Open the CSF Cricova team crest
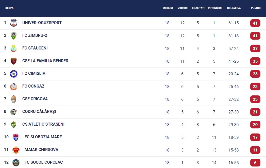Screen dimensions: 266x168 (x=13, y=99)
